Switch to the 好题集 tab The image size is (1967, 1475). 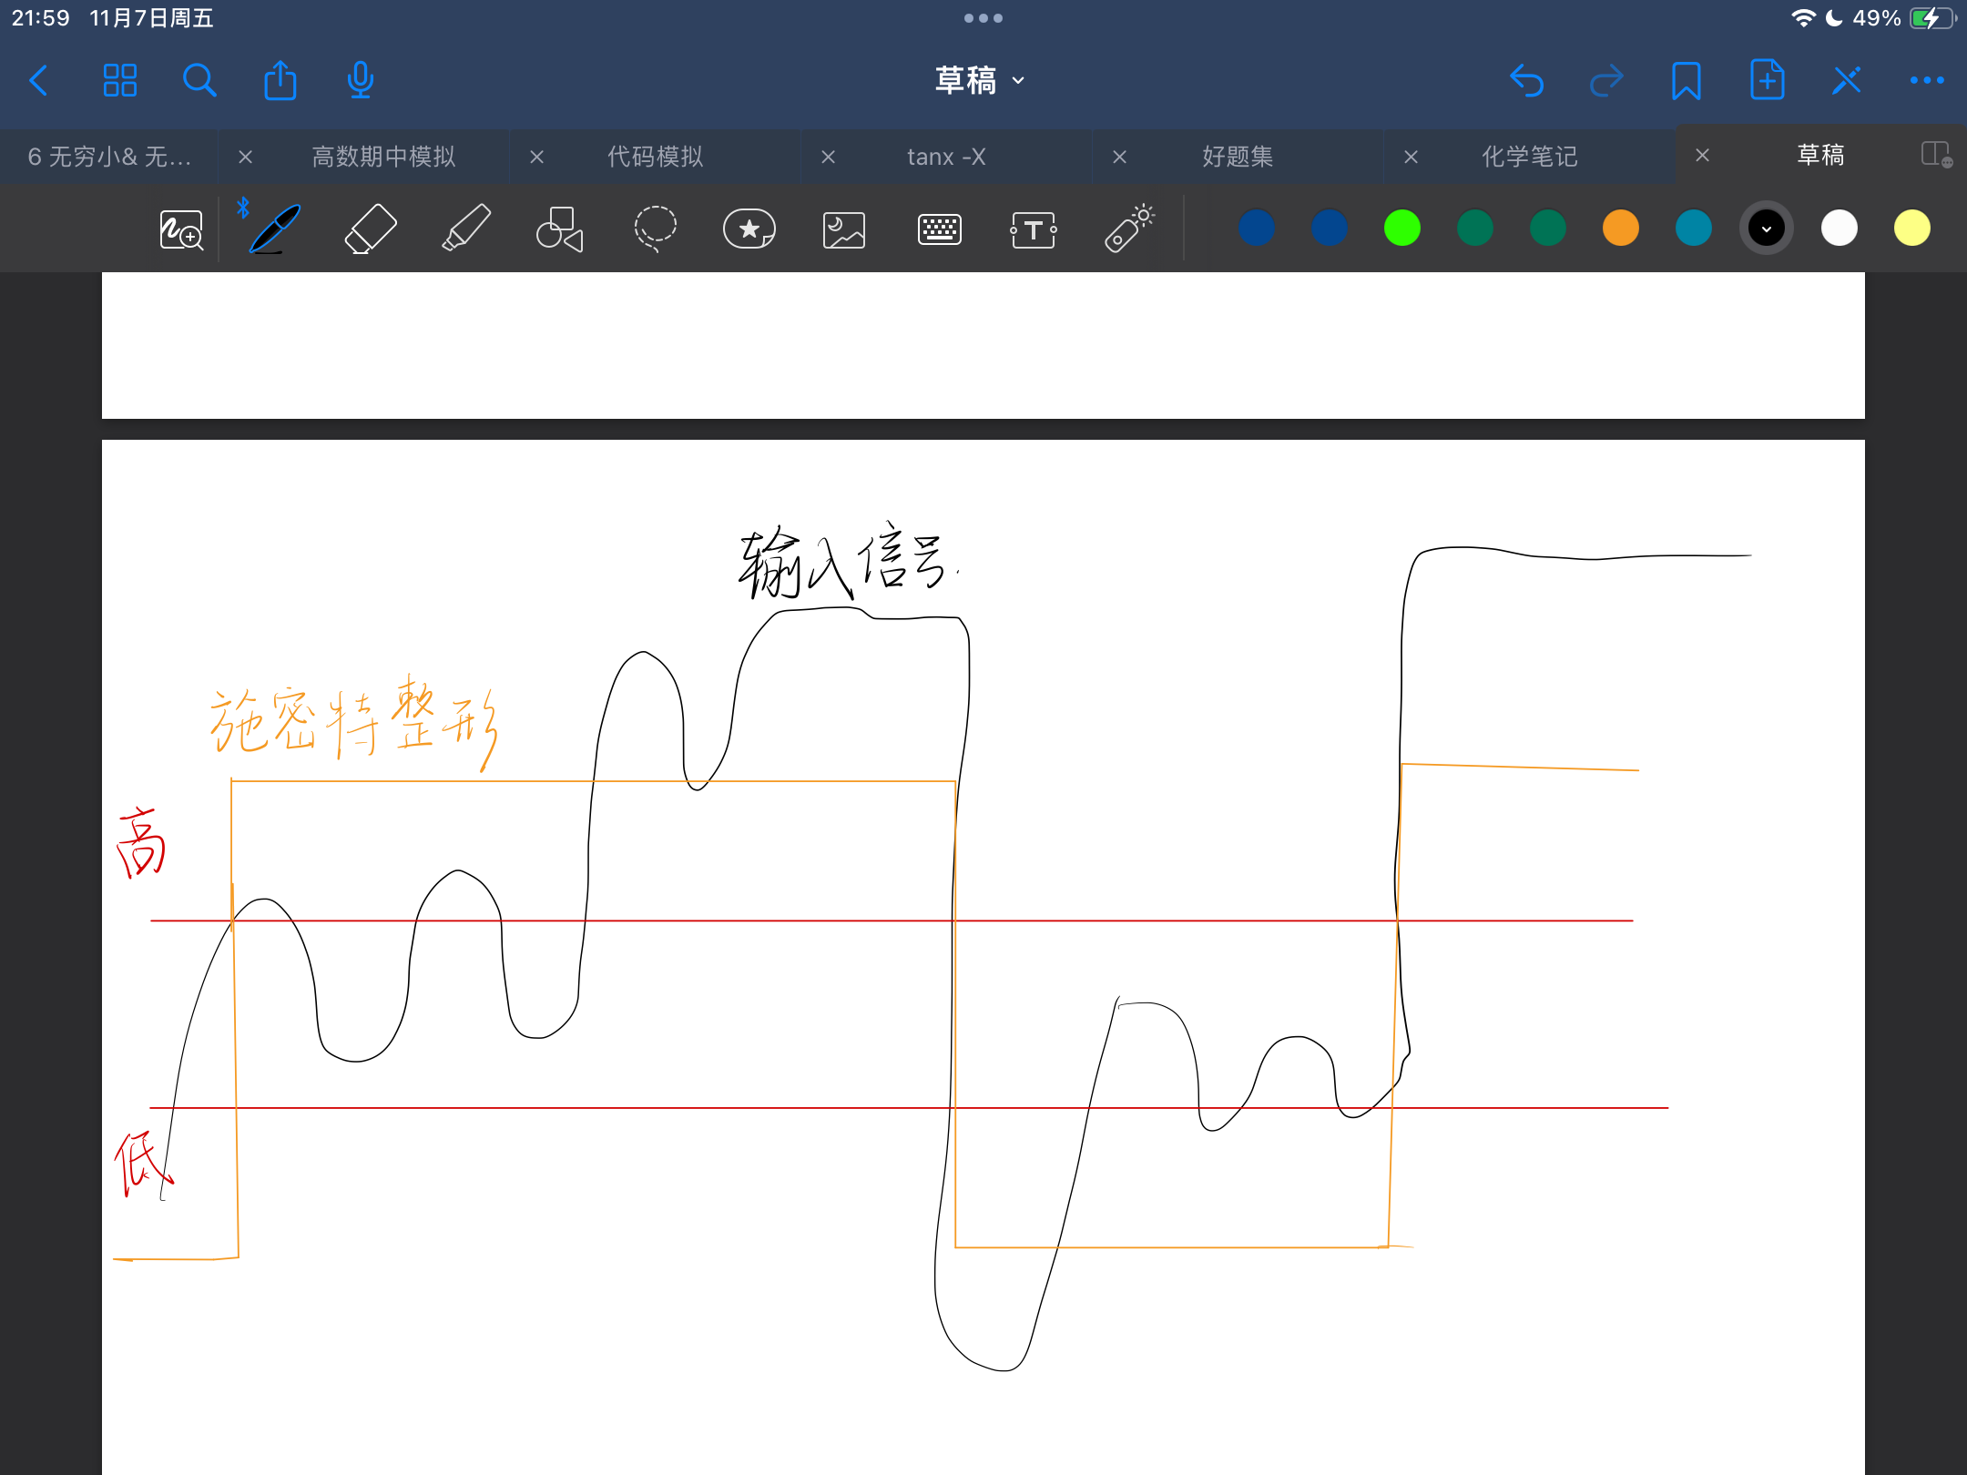(x=1235, y=157)
